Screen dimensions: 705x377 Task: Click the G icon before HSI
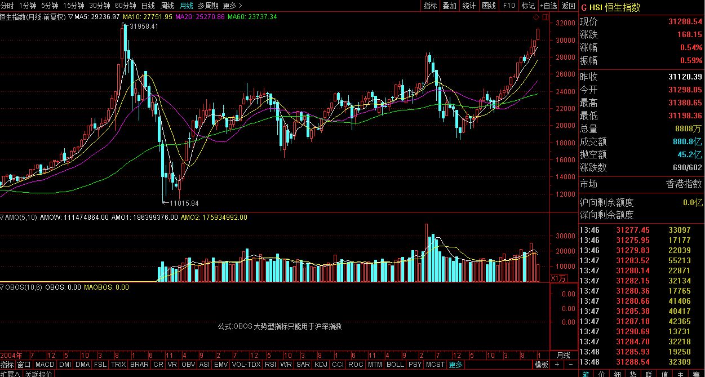click(584, 7)
